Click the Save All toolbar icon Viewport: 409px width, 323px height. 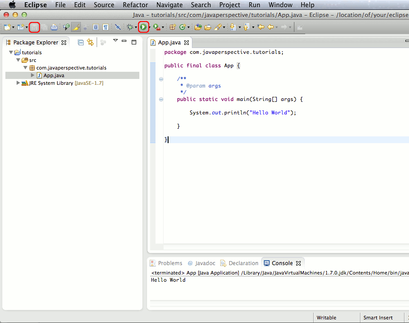click(44, 27)
